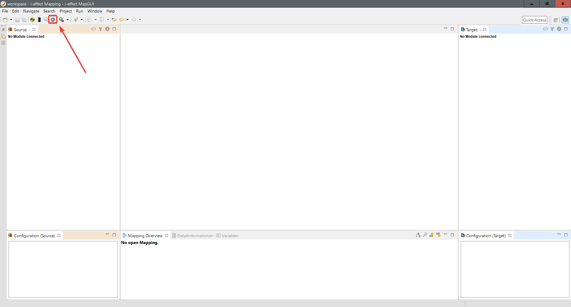Click the black server toolbar icon

(39, 20)
